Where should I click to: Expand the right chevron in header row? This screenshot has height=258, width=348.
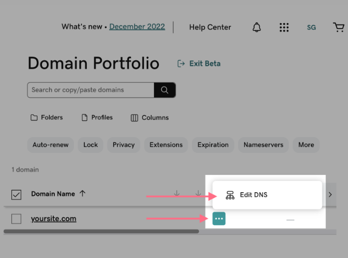330,194
